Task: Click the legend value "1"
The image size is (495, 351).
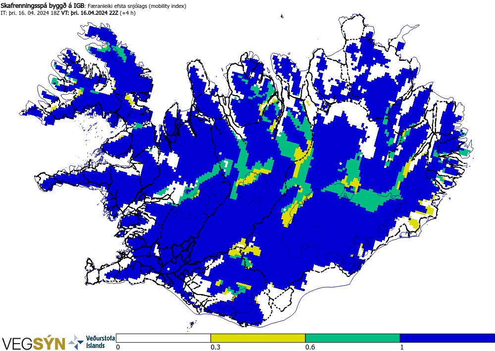Action: click(402, 347)
